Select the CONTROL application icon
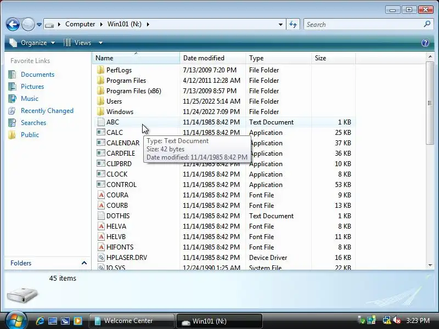The height and width of the screenshot is (329, 439). point(101,184)
